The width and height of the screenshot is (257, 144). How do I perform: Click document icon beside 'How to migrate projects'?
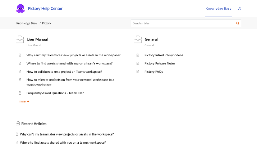click(x=20, y=80)
